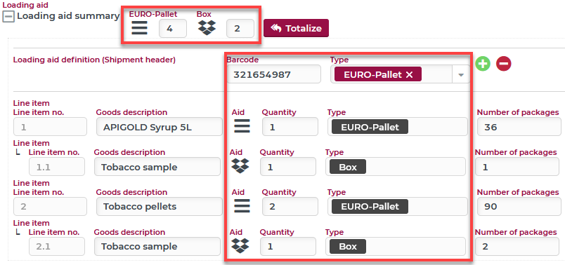Screen dimensions: 565x265
Task: Click Goods description field APIGOLD Syrup 5L
Action: pos(160,127)
